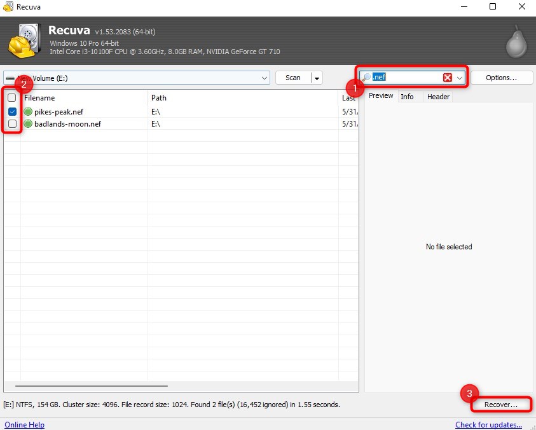
Task: Expand the filename filter dropdown chevron
Action: click(460, 78)
